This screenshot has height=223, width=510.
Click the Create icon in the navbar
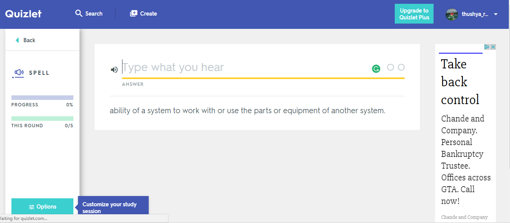click(x=133, y=13)
